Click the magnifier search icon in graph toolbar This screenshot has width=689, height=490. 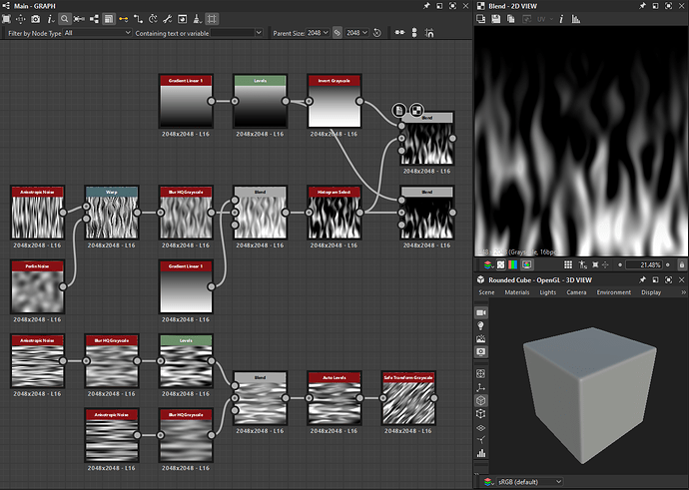click(64, 19)
